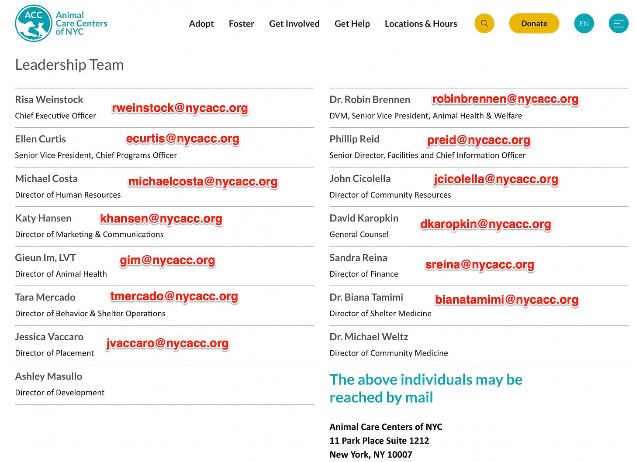The image size is (636, 462).
Task: Click Director of Community Medicine title
Action: (389, 353)
